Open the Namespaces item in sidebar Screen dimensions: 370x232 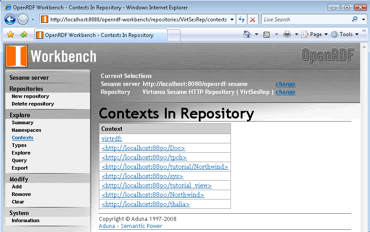coord(26,130)
